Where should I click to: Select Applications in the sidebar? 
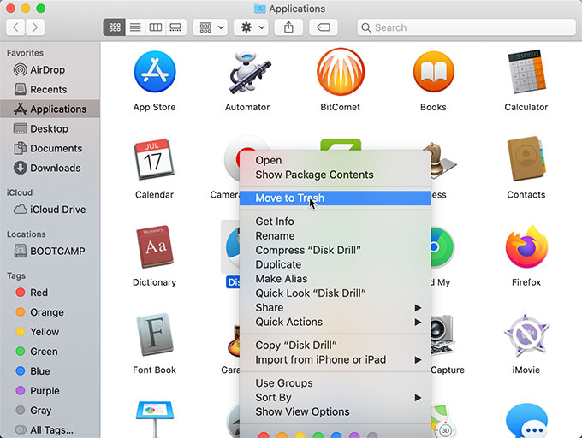pyautogui.click(x=50, y=109)
